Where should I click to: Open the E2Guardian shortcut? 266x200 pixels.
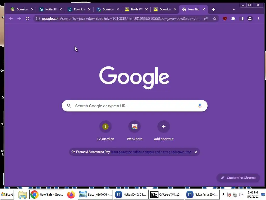coord(105,131)
